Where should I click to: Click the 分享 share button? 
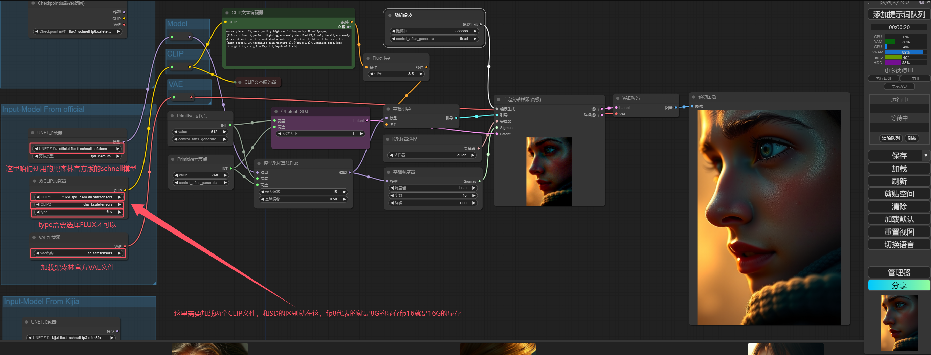tap(899, 285)
